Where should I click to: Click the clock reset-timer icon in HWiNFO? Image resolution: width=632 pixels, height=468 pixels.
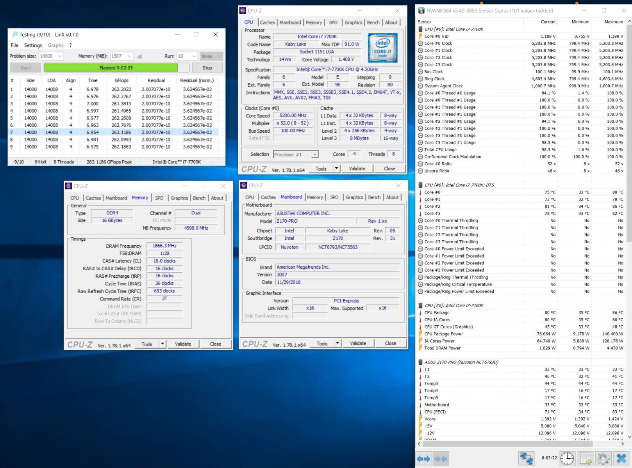567,458
